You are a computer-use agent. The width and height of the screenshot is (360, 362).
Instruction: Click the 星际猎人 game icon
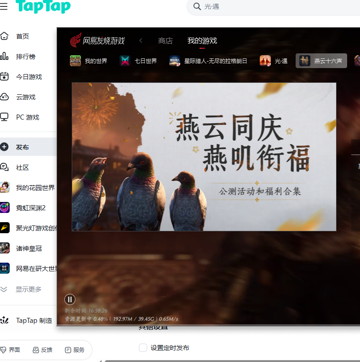175,61
